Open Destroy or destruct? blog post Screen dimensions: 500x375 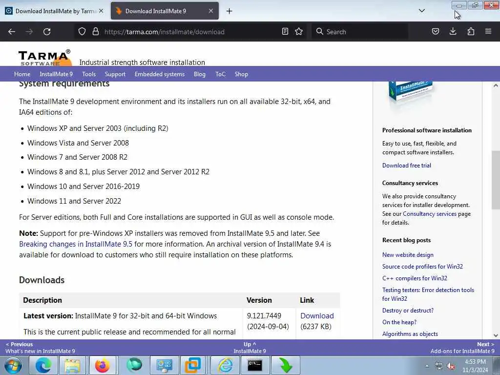(408, 310)
